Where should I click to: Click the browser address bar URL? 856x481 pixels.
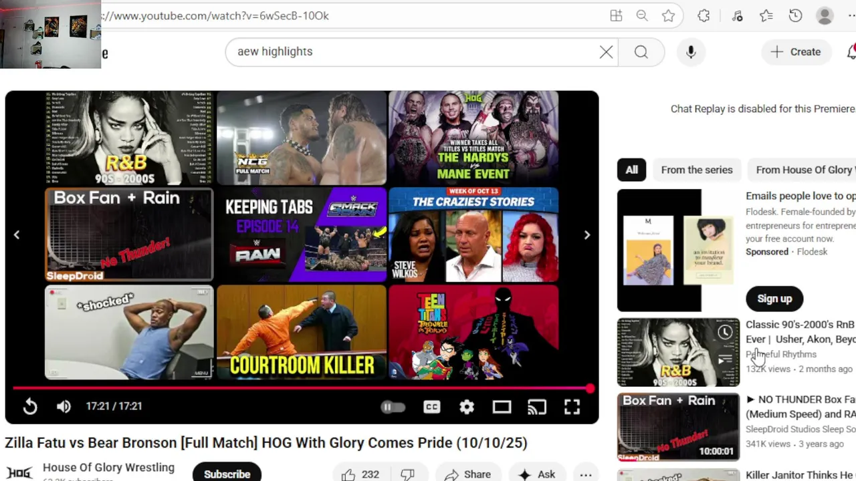[x=214, y=15]
